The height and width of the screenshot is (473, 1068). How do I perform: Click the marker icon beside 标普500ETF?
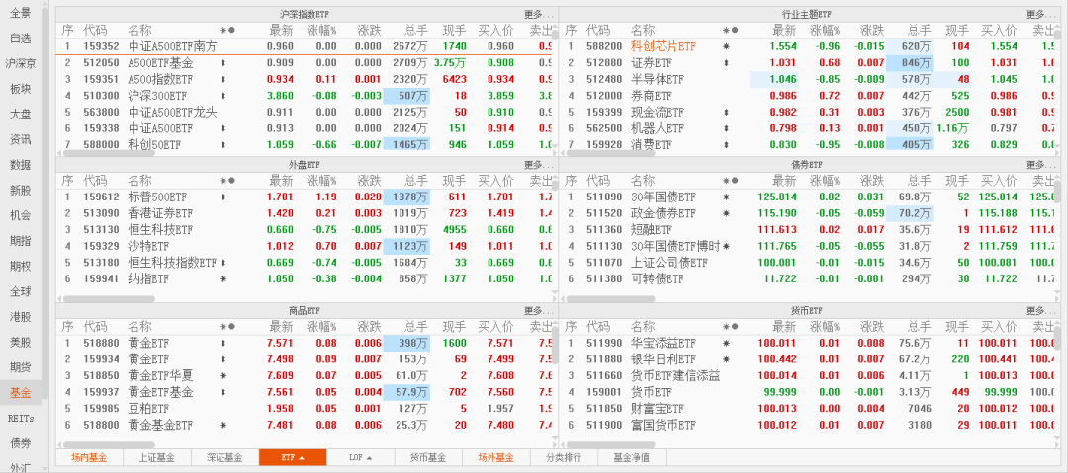click(223, 197)
